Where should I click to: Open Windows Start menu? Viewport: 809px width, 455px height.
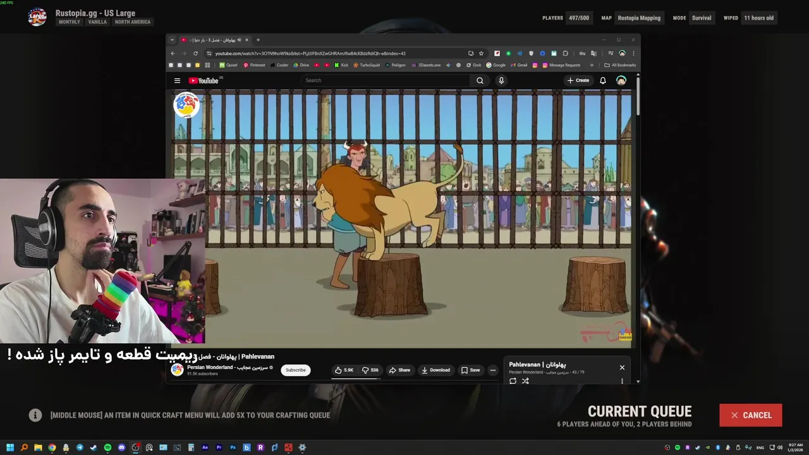(10, 447)
